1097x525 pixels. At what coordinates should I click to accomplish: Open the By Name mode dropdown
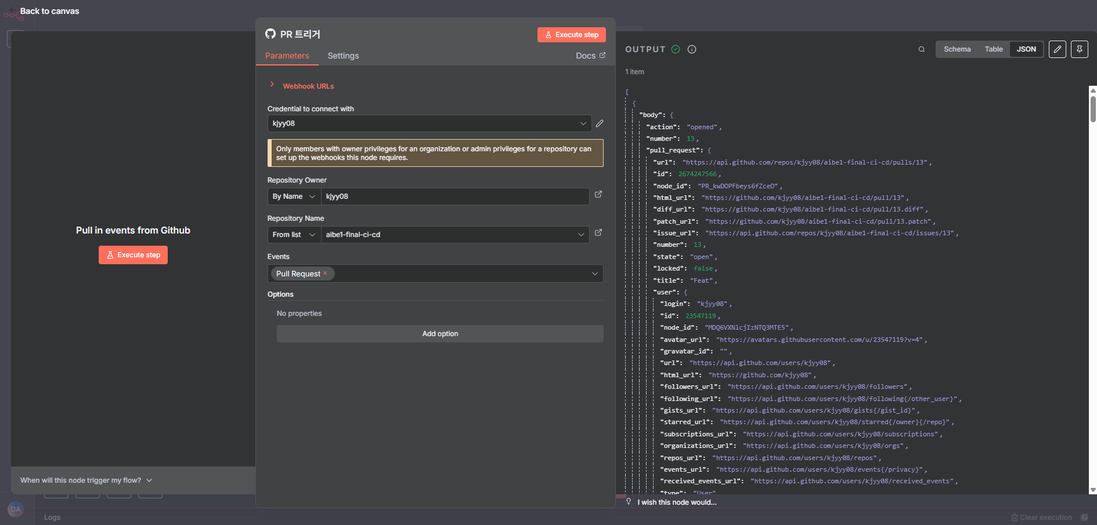(294, 196)
